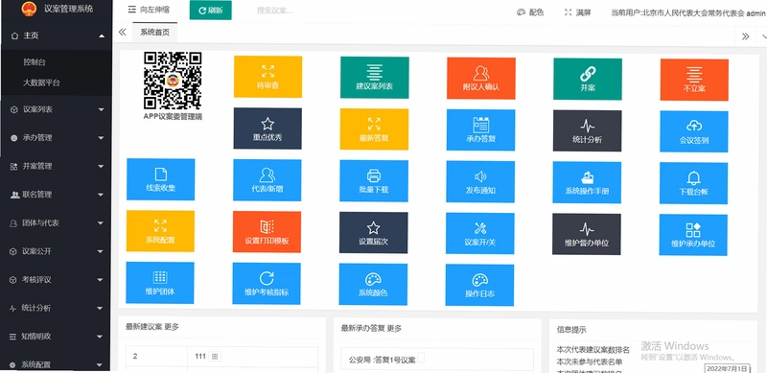The height and width of the screenshot is (373, 767).
Task: Open the 发布通知 speaker tile
Action: pyautogui.click(x=480, y=181)
